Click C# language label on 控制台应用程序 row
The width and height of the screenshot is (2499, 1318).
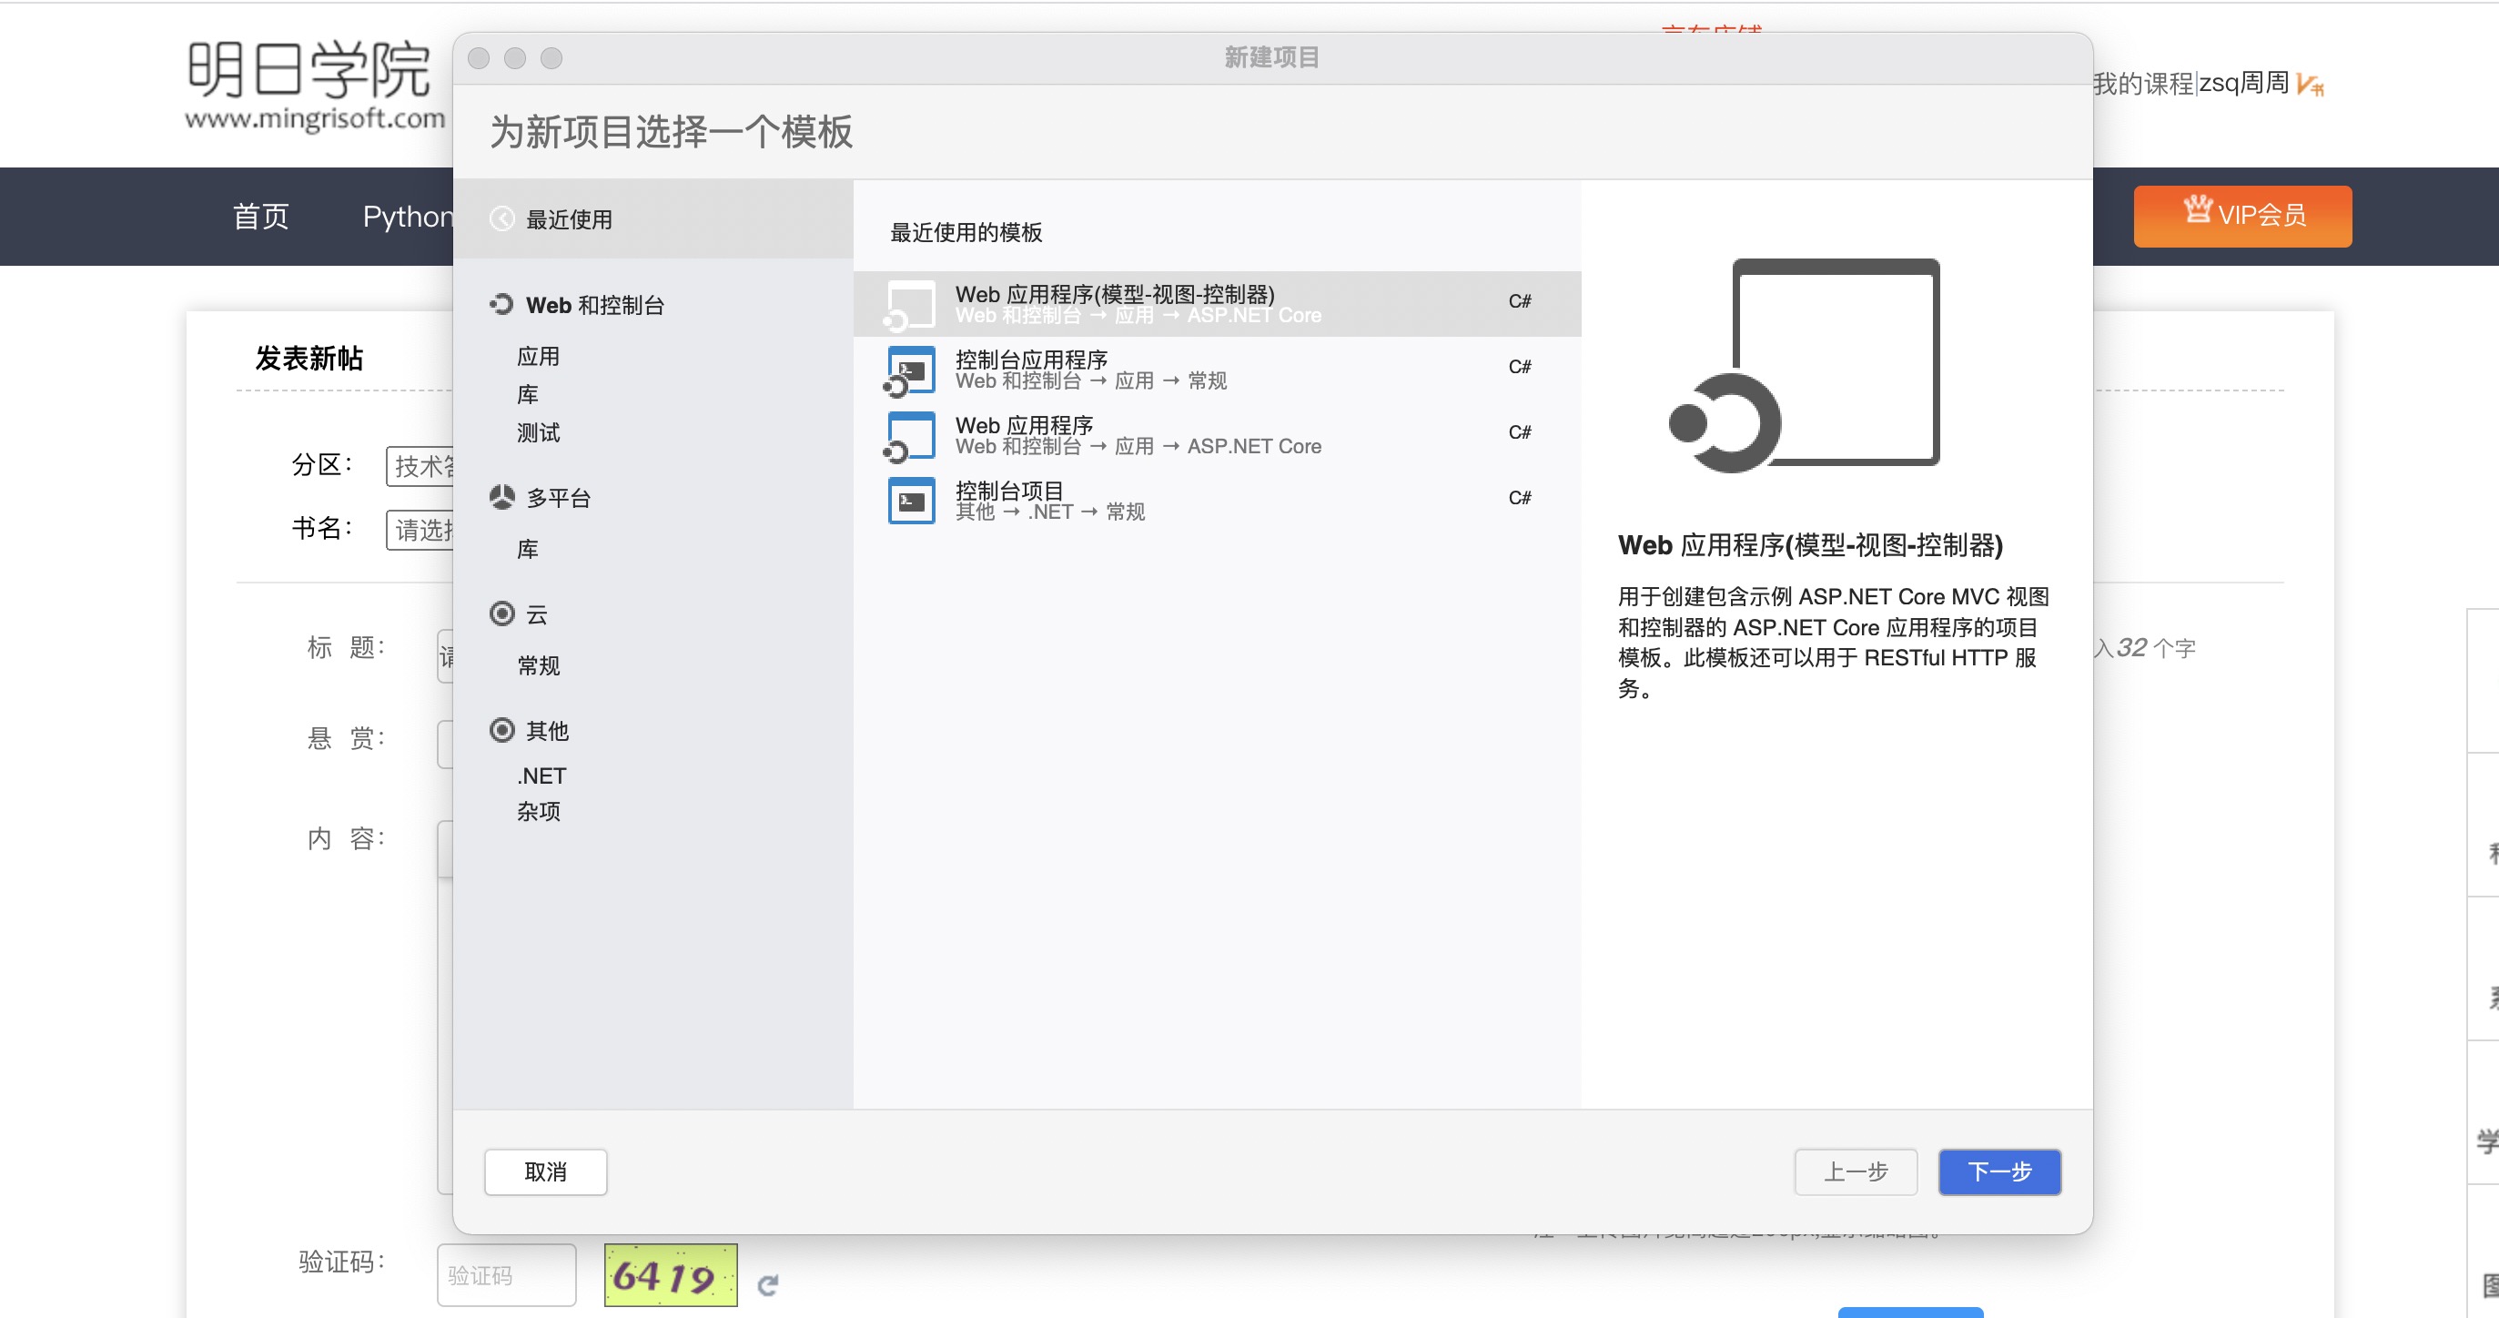click(1519, 367)
